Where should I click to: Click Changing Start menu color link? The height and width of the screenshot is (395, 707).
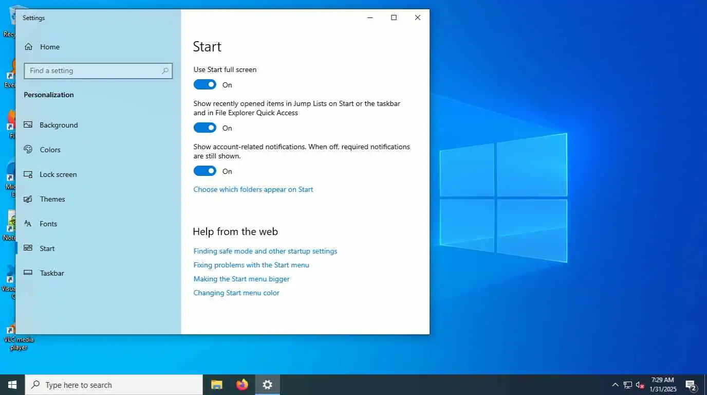click(x=236, y=293)
